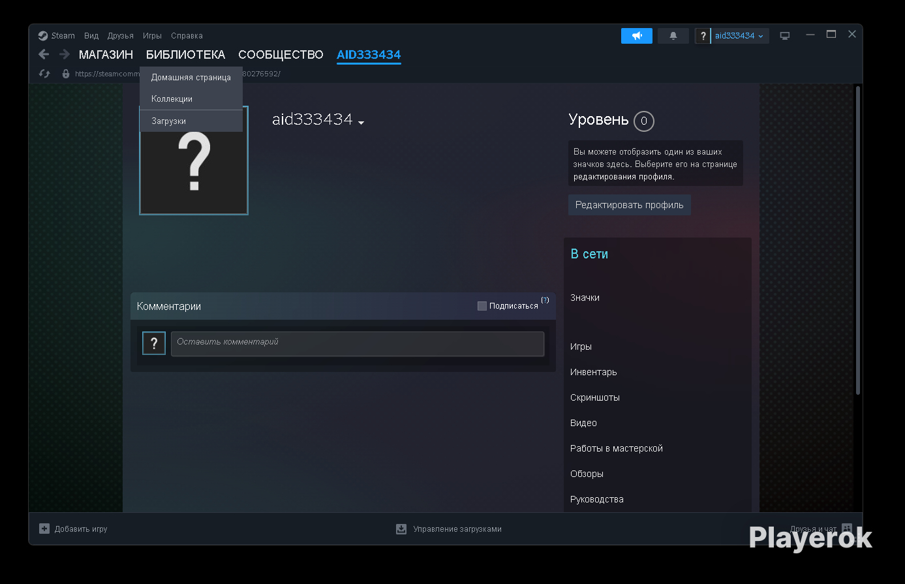Open Игры link in profile sidebar

[581, 346]
